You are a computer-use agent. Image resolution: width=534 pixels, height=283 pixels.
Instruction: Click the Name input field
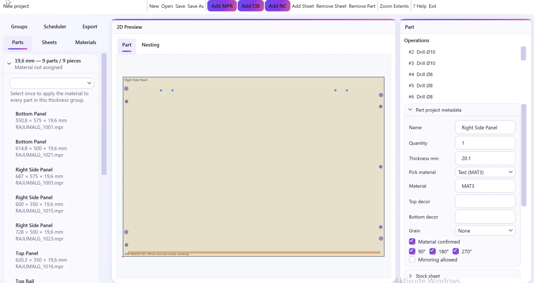point(485,127)
